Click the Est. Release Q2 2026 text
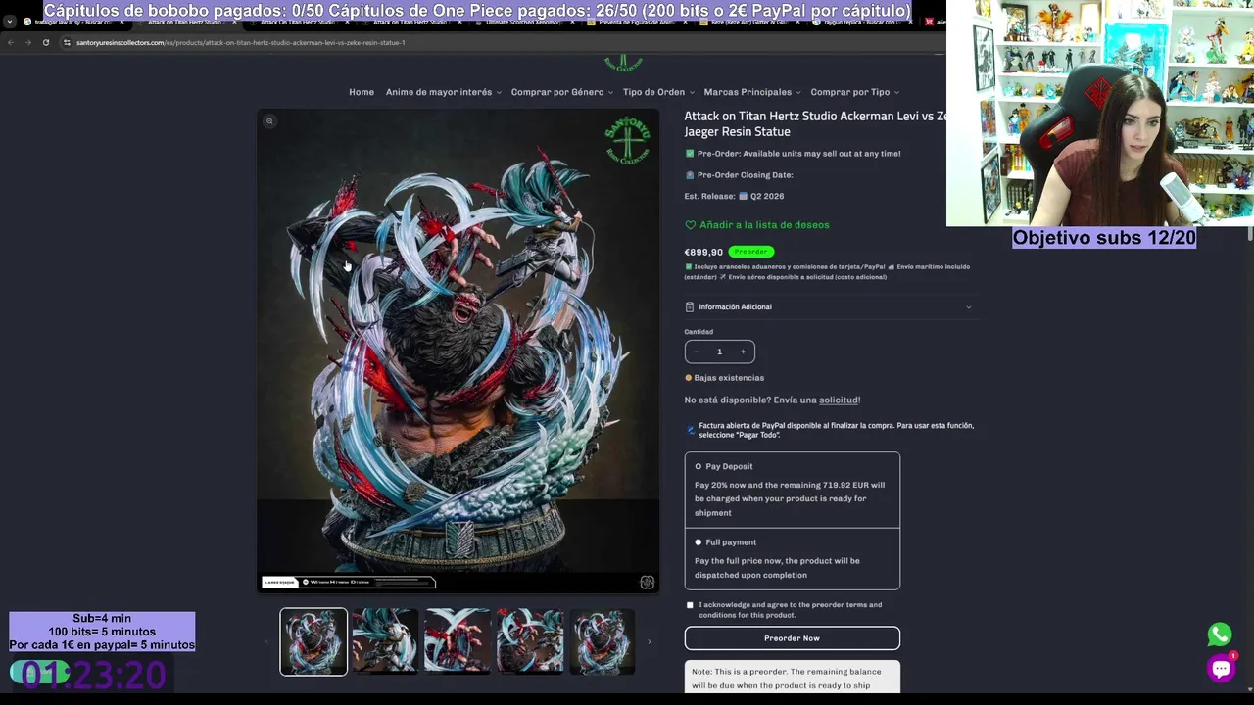 pos(734,196)
